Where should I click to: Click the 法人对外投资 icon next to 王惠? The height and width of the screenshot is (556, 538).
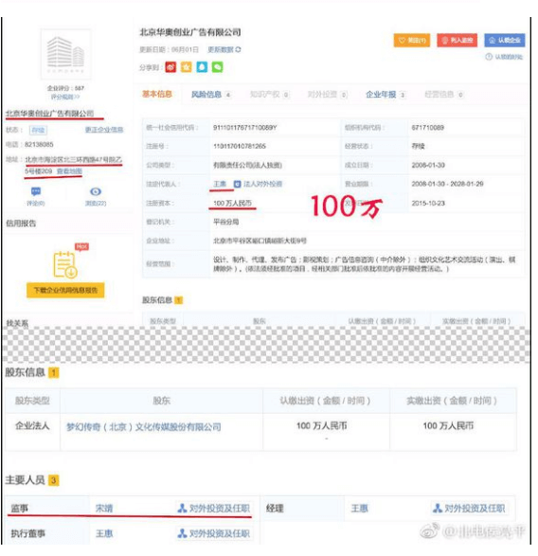pyautogui.click(x=237, y=184)
